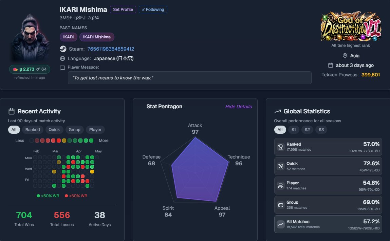This screenshot has width=390, height=241.
Task: Switch to S3 season statistics
Action: [x=321, y=130]
